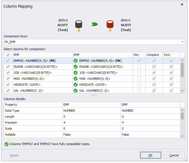
Task: Enable the Key checkbox for SAL
Action: (139, 90)
